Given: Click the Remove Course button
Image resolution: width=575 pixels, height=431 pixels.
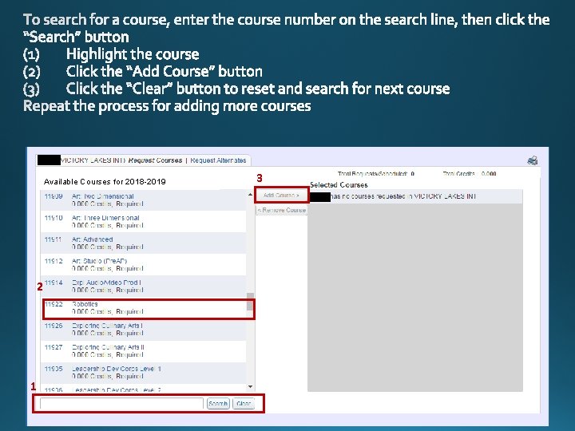Looking at the screenshot, I should 281,210.
